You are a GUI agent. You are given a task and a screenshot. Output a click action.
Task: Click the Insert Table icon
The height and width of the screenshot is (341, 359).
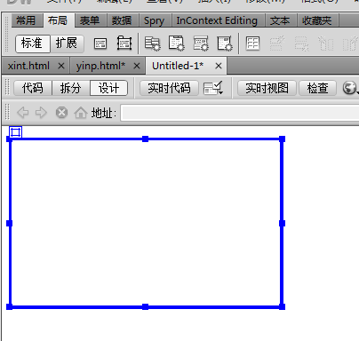click(252, 44)
